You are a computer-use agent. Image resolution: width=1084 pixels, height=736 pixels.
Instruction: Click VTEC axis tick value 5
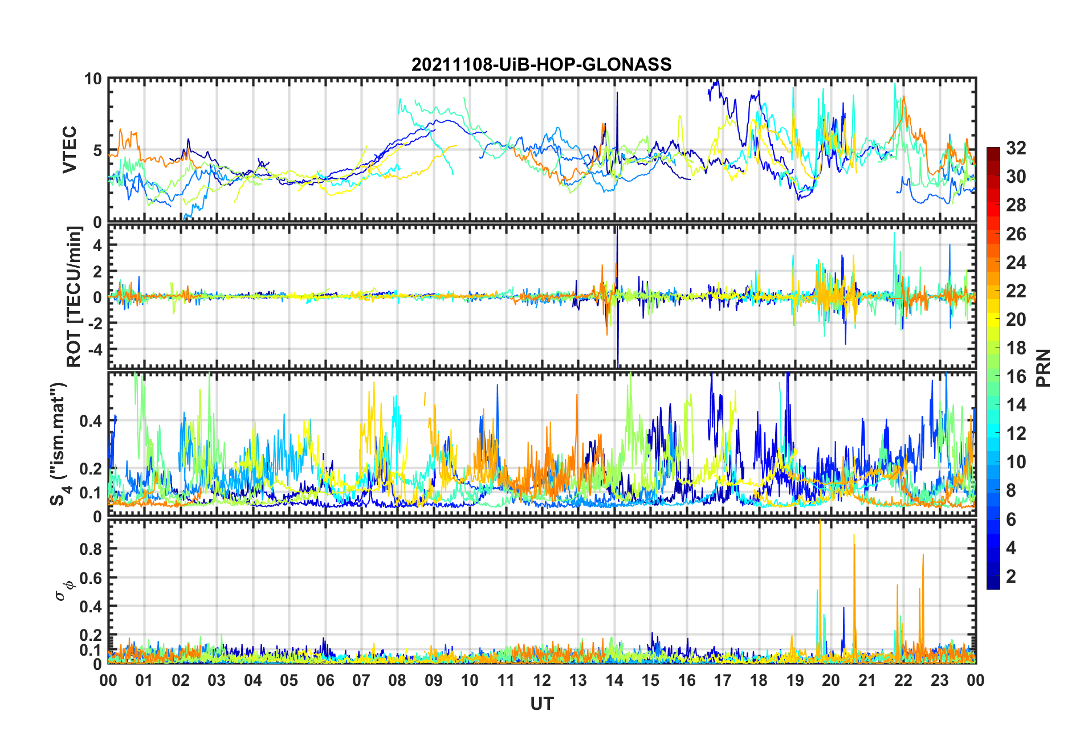[x=97, y=150]
